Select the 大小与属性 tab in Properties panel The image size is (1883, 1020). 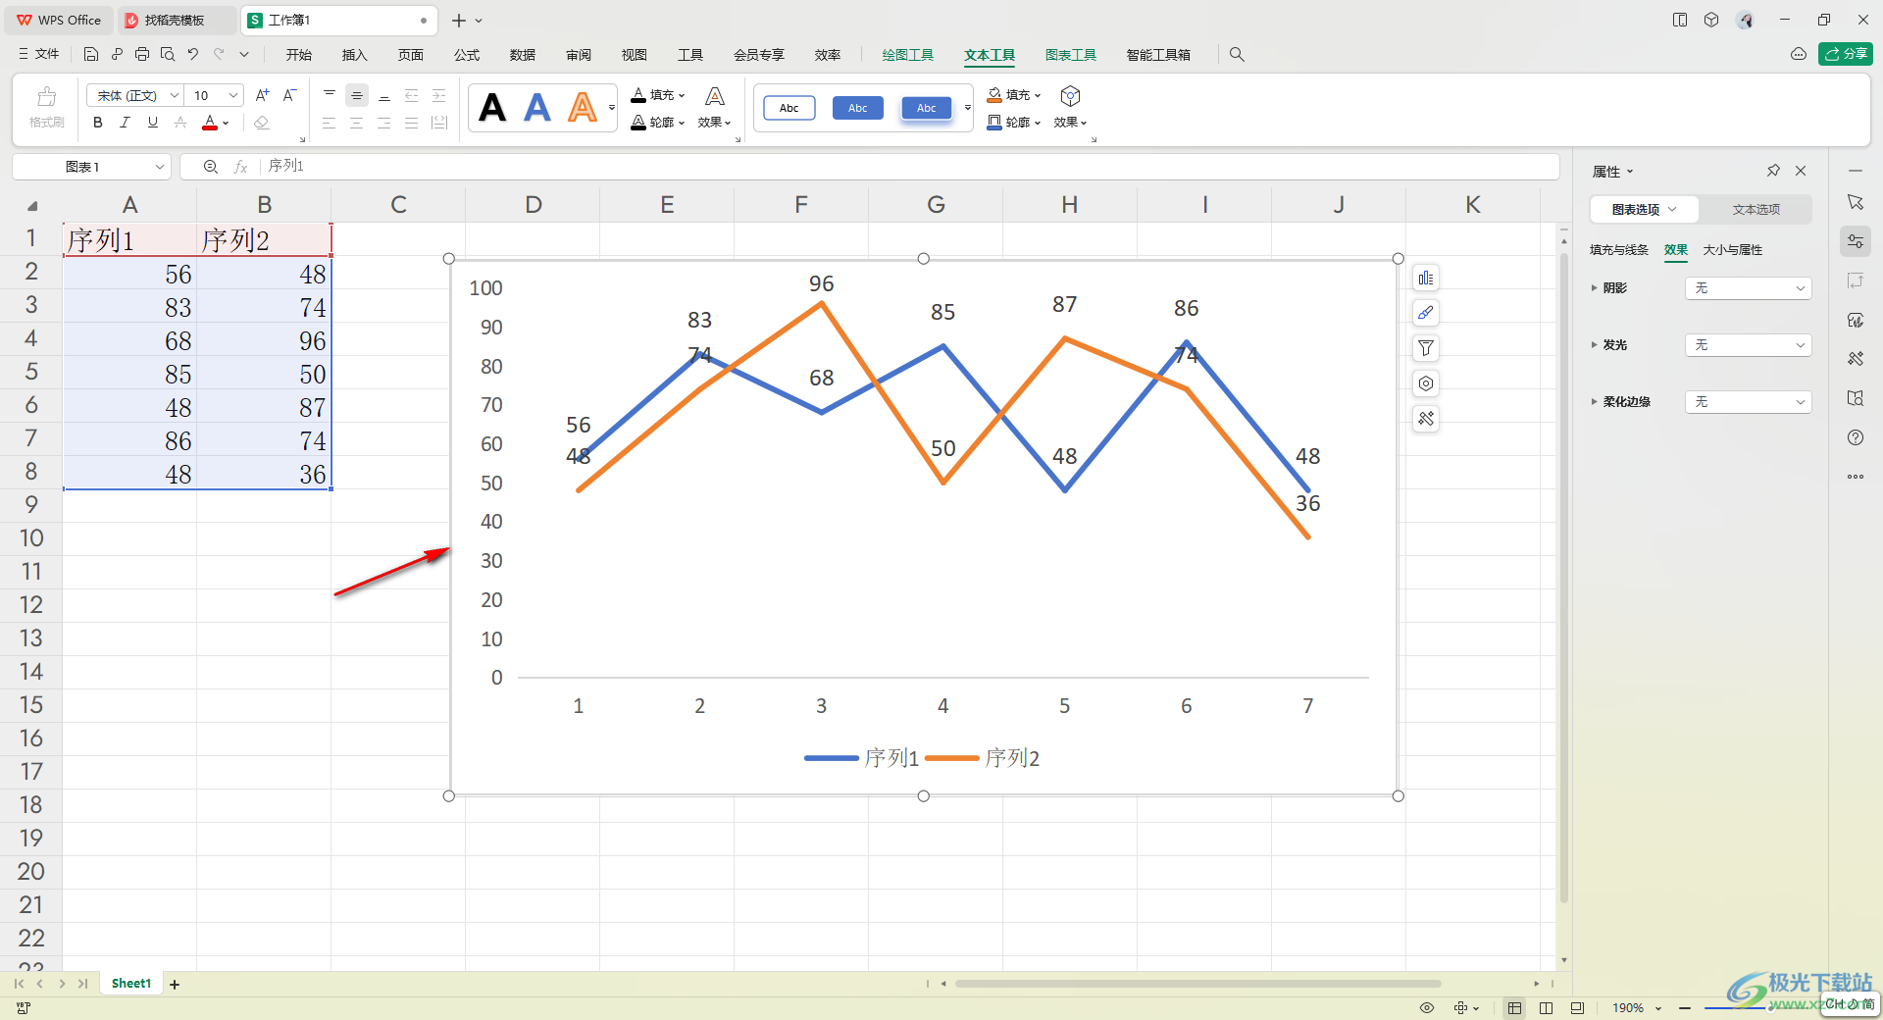coord(1733,250)
